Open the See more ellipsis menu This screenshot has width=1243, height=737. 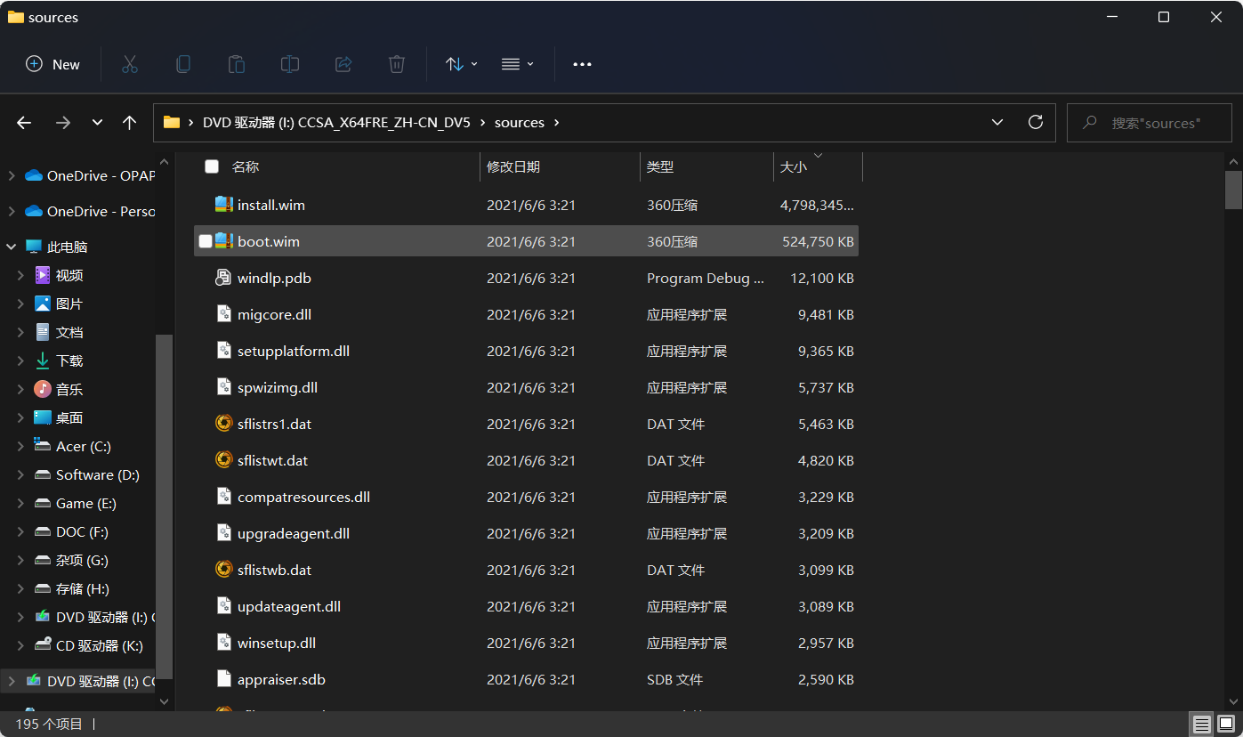582,64
